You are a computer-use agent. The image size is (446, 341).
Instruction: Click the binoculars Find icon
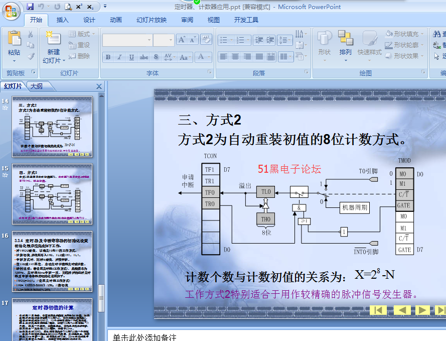click(x=436, y=34)
